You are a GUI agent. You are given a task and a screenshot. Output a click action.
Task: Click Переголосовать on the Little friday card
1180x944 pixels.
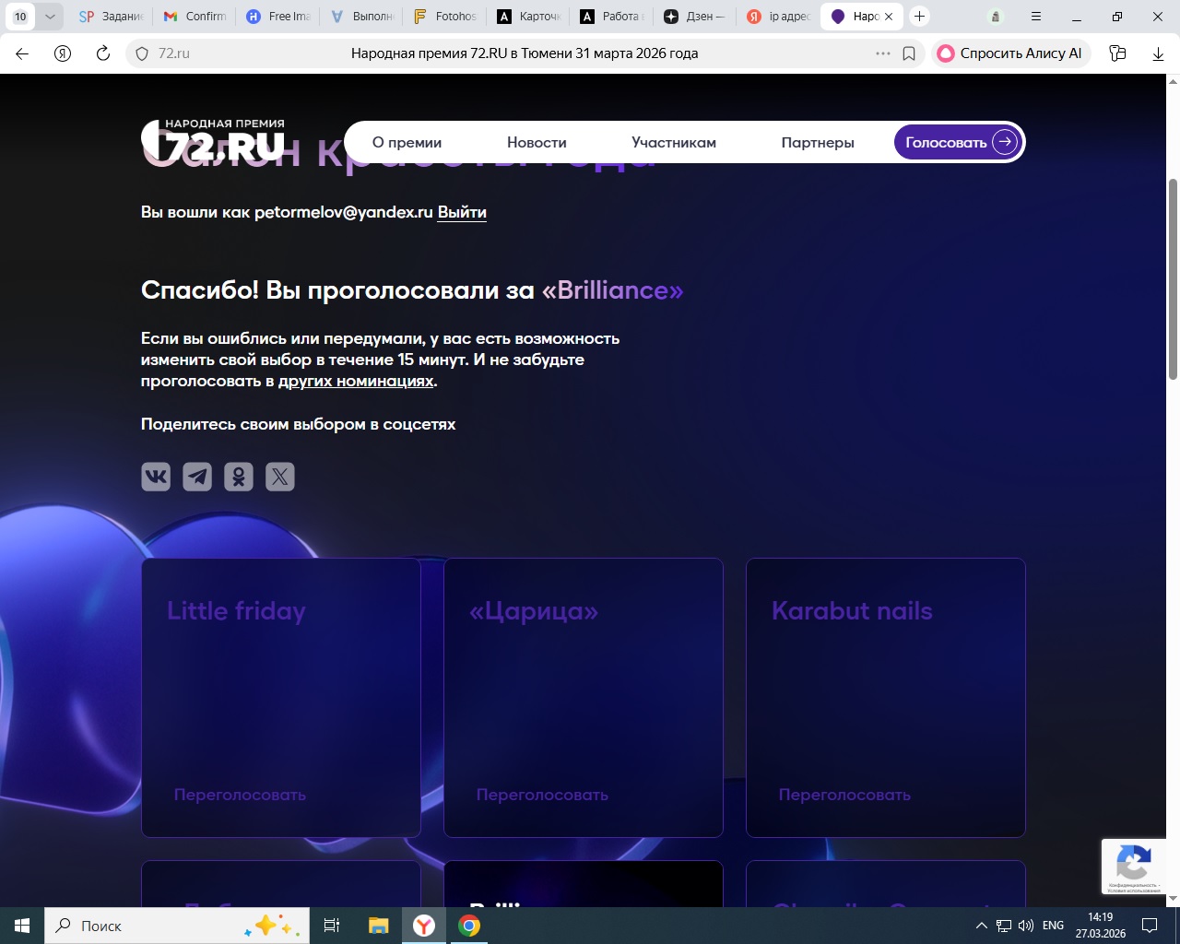[x=240, y=795]
